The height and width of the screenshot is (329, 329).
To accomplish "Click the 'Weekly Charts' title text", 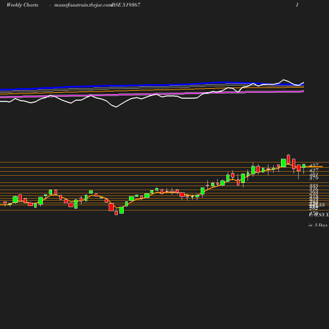I will (x=22, y=5).
